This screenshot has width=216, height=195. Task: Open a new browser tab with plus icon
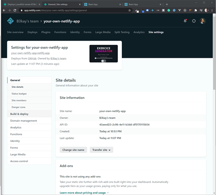167,4
